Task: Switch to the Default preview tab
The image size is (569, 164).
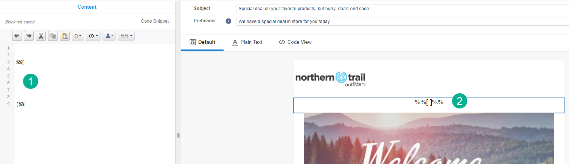Action: 202,42
